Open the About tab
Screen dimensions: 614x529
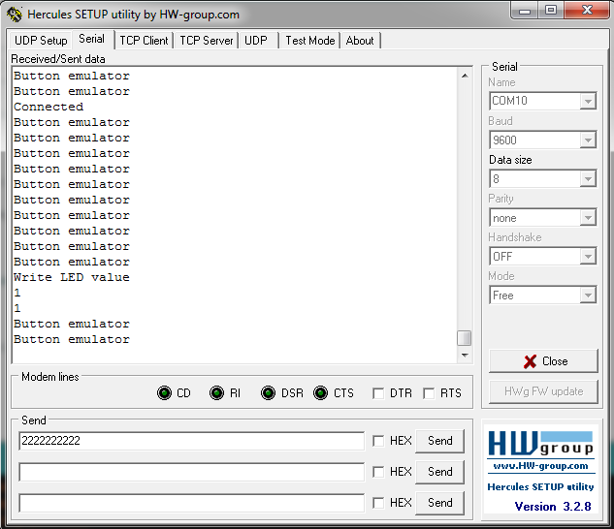[x=360, y=41]
